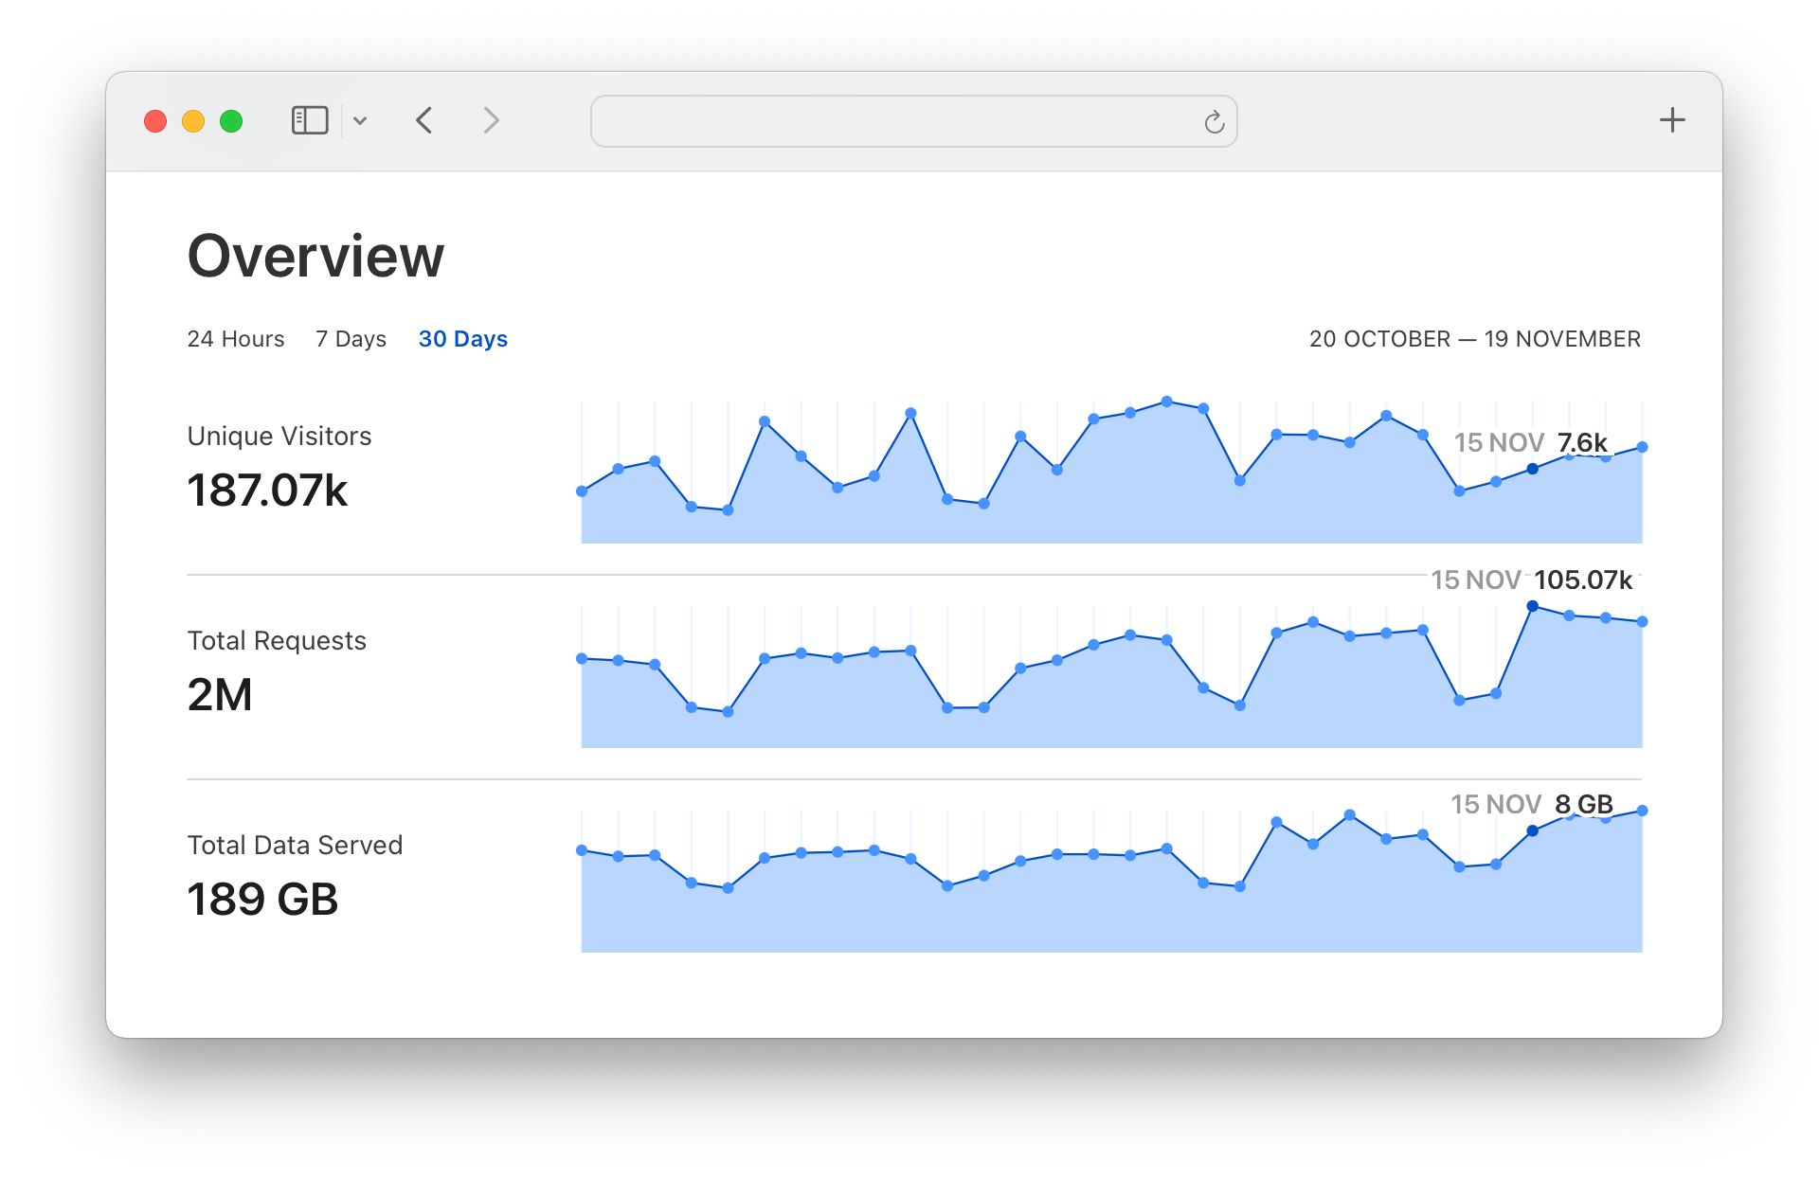The width and height of the screenshot is (1819, 1178).
Task: Reload the page with the refresh icon
Action: (1214, 121)
